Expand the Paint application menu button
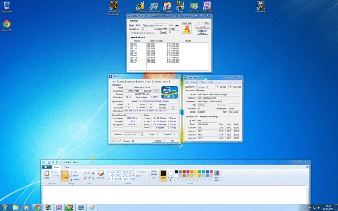This screenshot has height=211, width=338. coord(47,167)
